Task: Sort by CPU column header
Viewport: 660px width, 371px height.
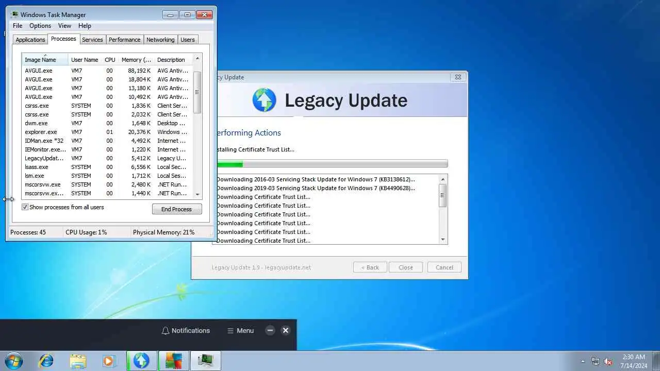Action: pos(110,60)
